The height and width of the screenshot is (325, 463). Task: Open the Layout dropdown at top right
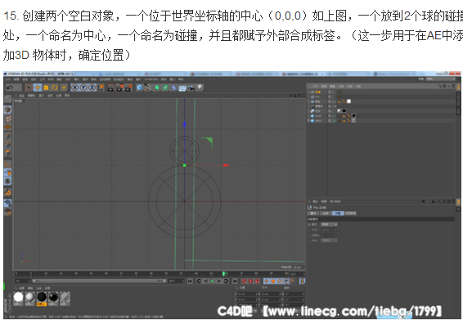(x=441, y=79)
